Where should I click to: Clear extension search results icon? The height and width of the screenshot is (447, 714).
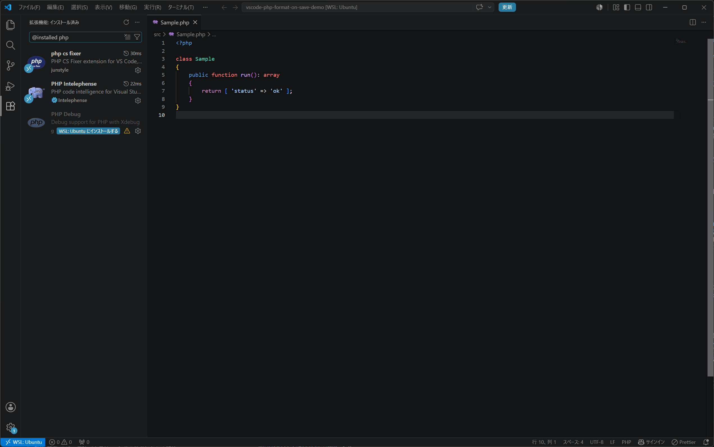[x=127, y=37]
